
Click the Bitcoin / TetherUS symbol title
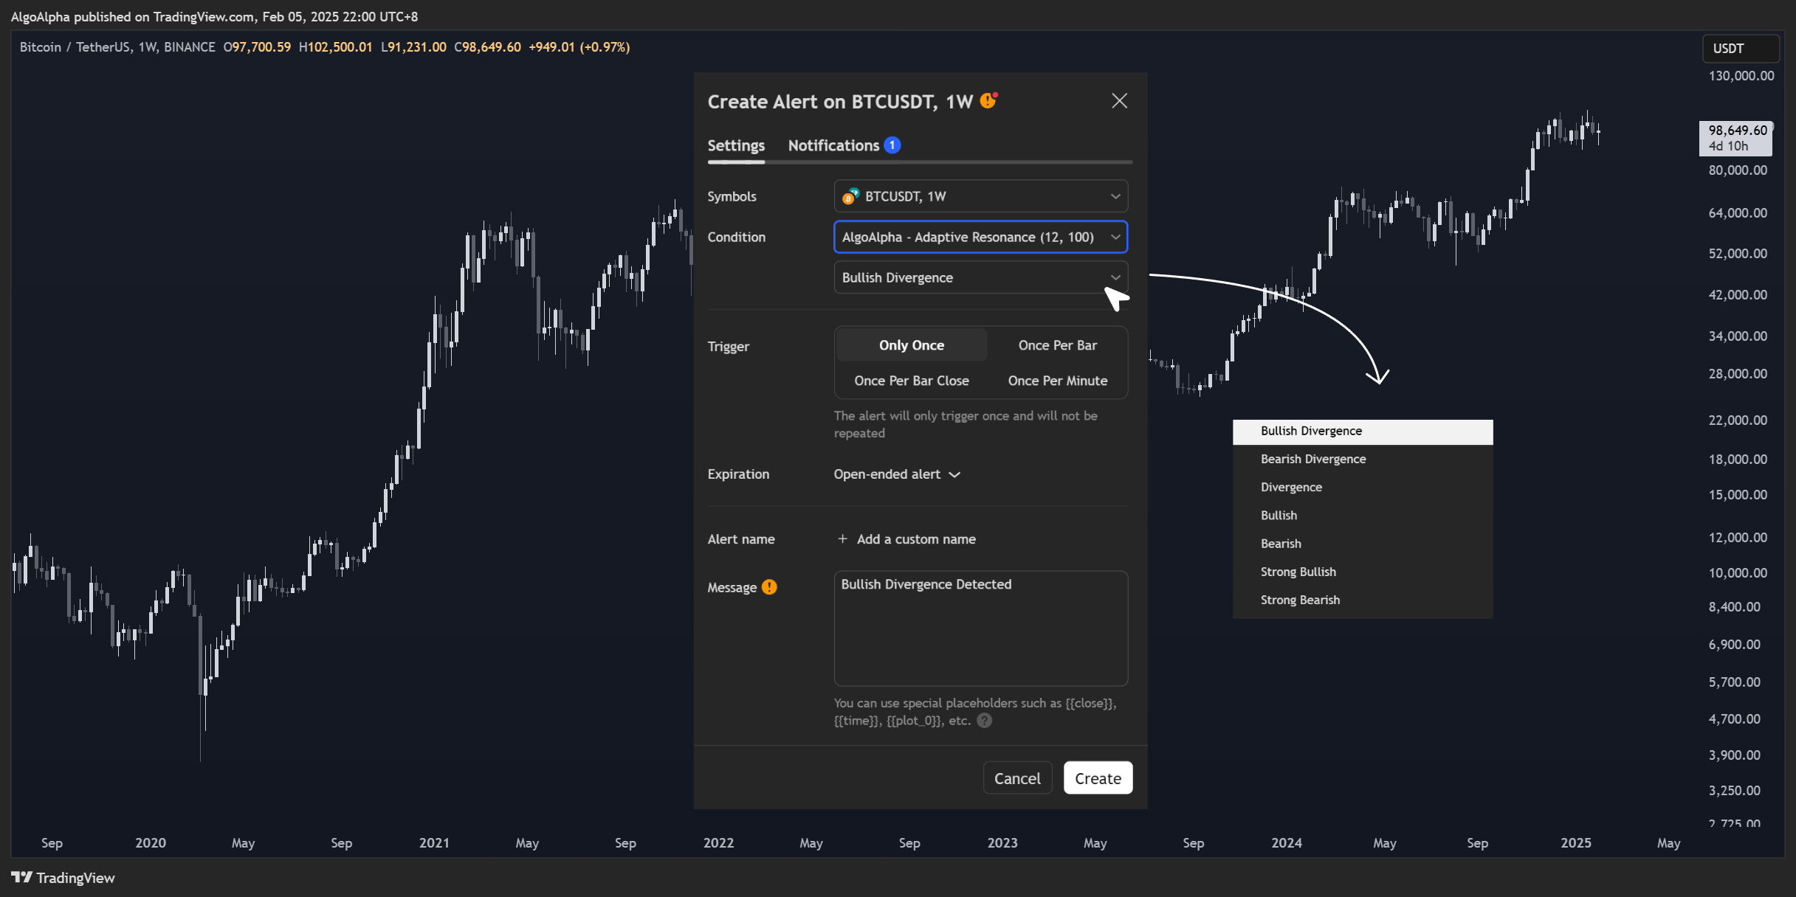(117, 47)
